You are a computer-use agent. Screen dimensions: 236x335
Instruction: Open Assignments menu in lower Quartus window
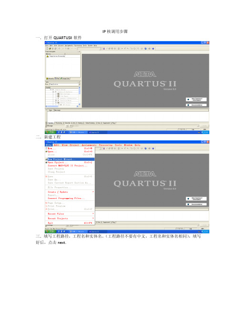[89, 145]
